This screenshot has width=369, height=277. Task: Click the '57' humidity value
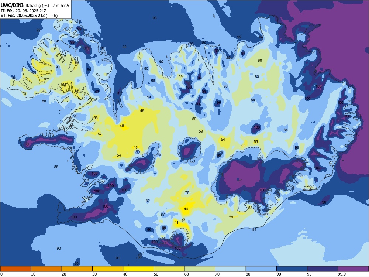coord(100,134)
